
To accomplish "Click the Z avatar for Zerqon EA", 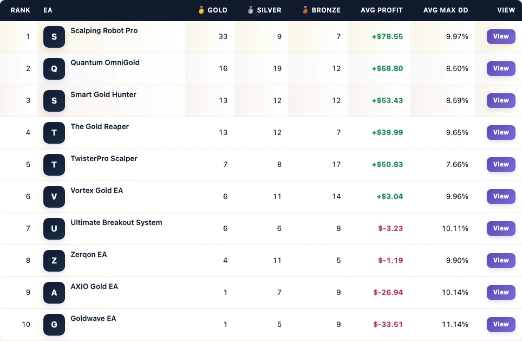I will [54, 261].
